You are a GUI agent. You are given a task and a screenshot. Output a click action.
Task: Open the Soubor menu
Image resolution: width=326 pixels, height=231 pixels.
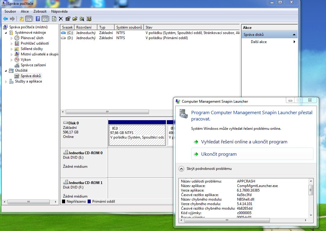(x=10, y=11)
